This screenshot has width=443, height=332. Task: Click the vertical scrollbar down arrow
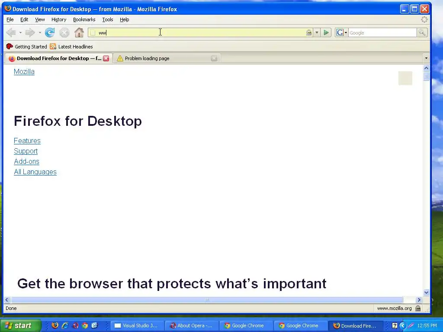426,293
